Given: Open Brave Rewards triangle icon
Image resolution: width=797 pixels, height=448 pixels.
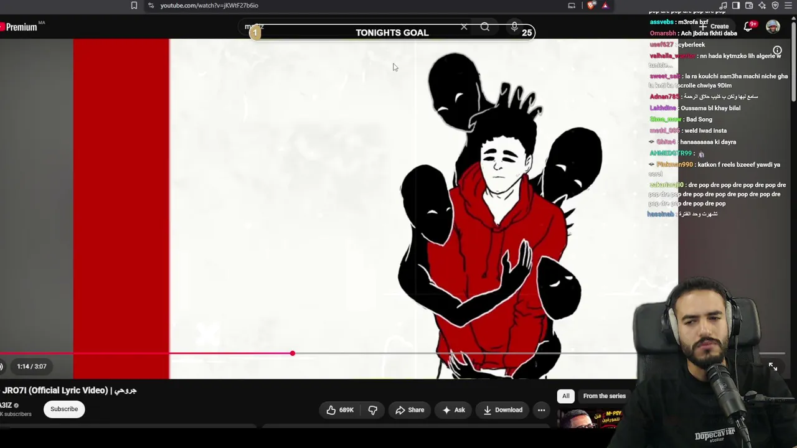Looking at the screenshot, I should (605, 6).
